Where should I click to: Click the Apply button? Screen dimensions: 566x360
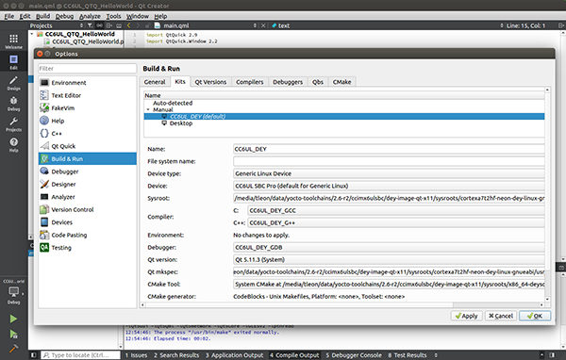(466, 316)
